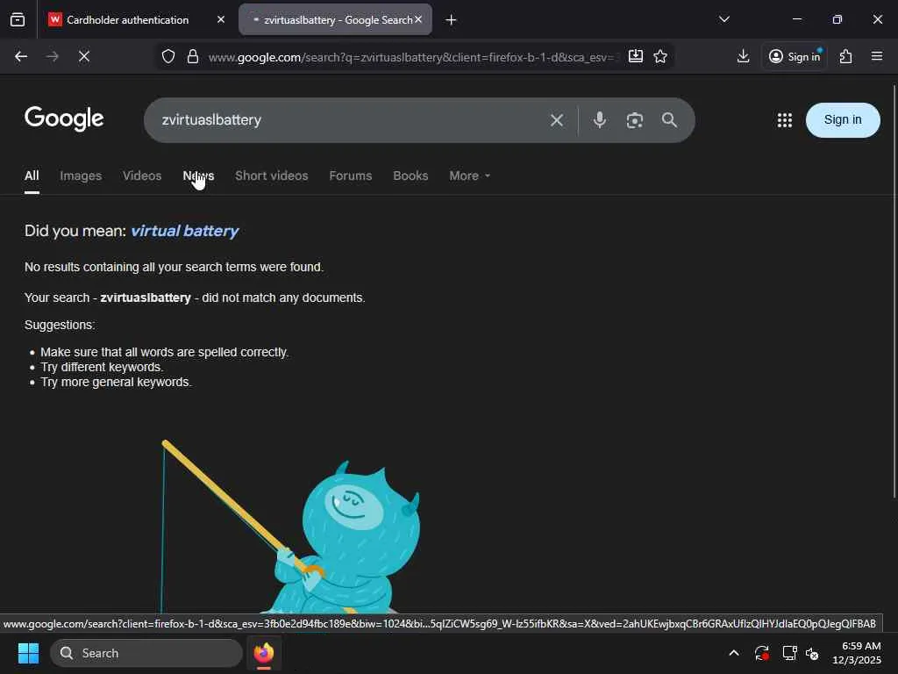Clear the search query text
The image size is (898, 674).
557,120
